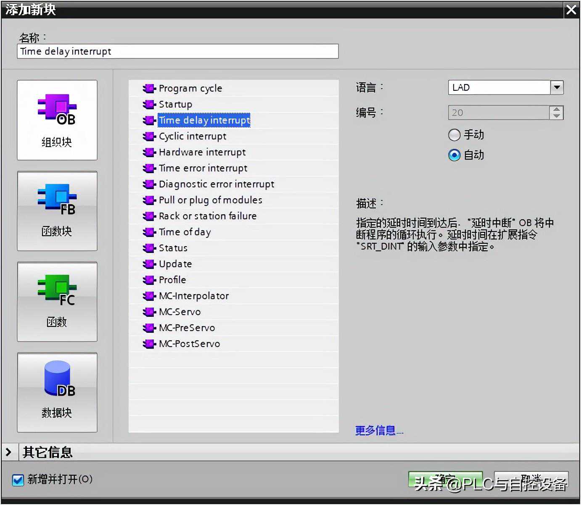Click the 名称 name input field
The image size is (581, 505).
pos(177,52)
